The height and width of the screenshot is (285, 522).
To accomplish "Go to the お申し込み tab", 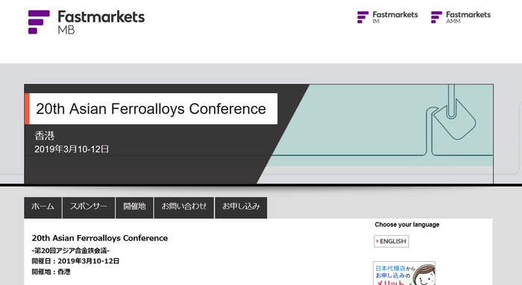I will [241, 207].
